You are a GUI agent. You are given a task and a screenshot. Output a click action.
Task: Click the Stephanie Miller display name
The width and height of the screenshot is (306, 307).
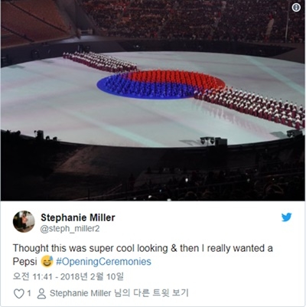[x=78, y=217]
